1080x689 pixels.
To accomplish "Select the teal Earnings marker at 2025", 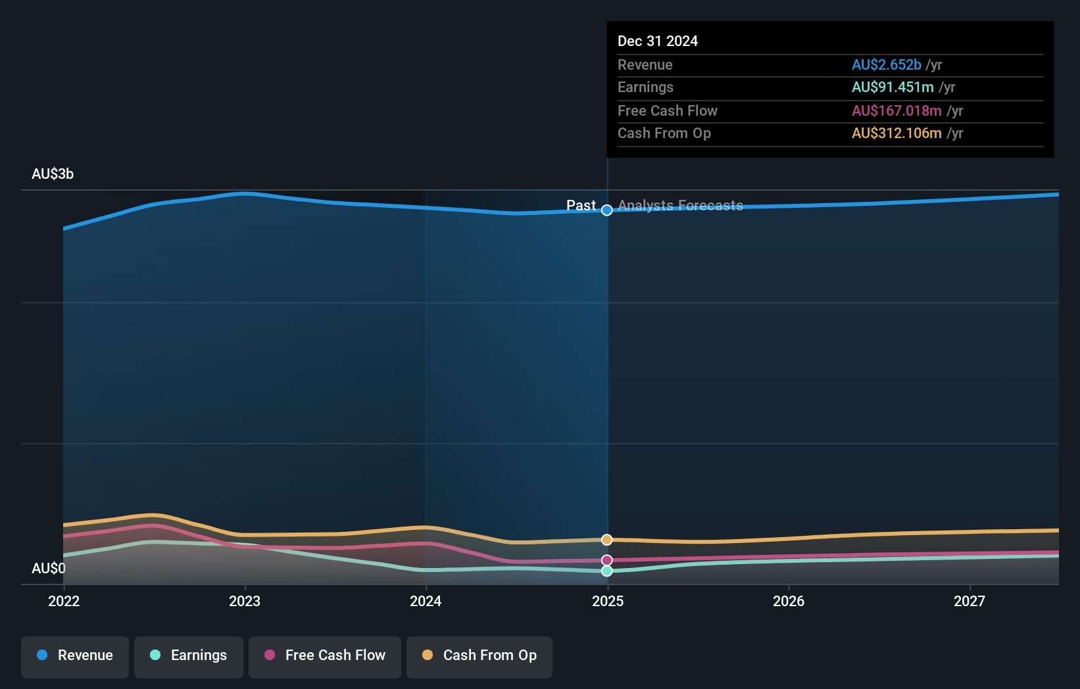I will tap(606, 571).
